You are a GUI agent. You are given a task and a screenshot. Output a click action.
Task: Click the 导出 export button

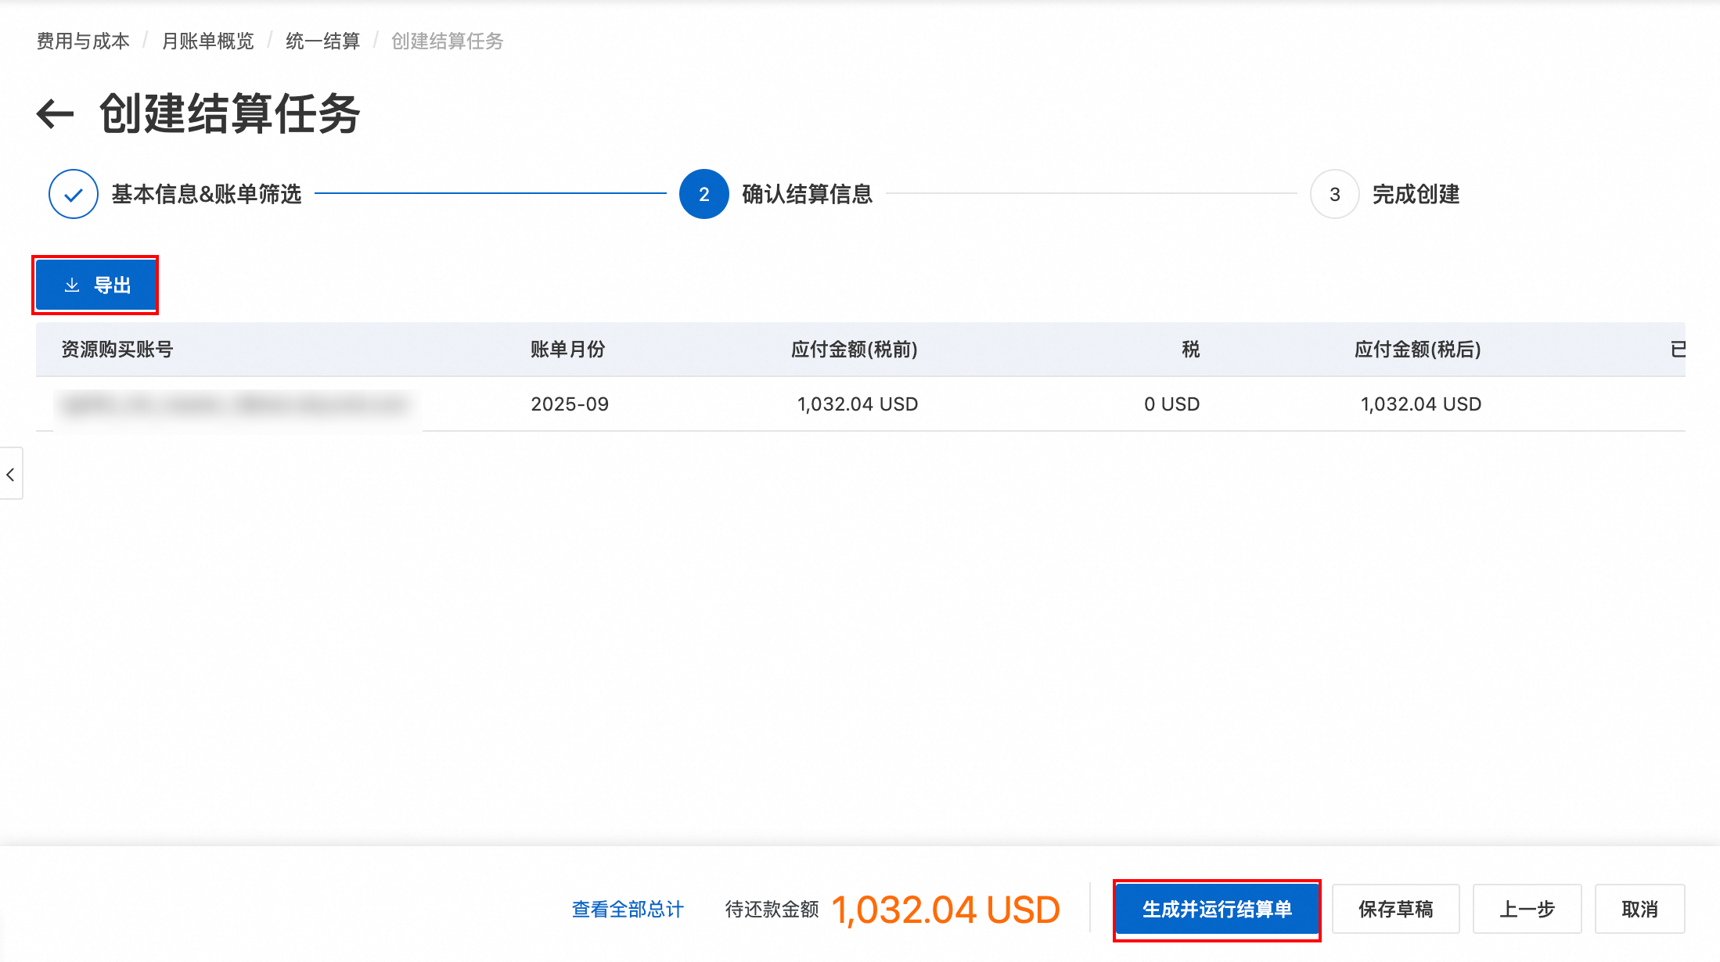coord(95,285)
